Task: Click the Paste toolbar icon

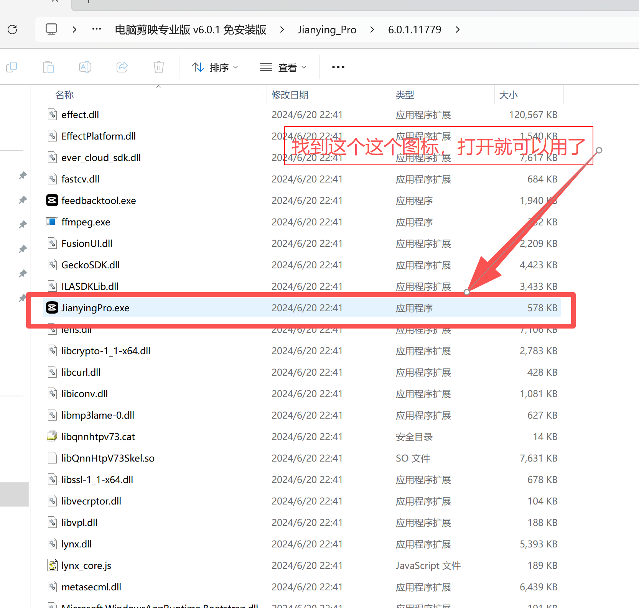Action: (x=48, y=67)
